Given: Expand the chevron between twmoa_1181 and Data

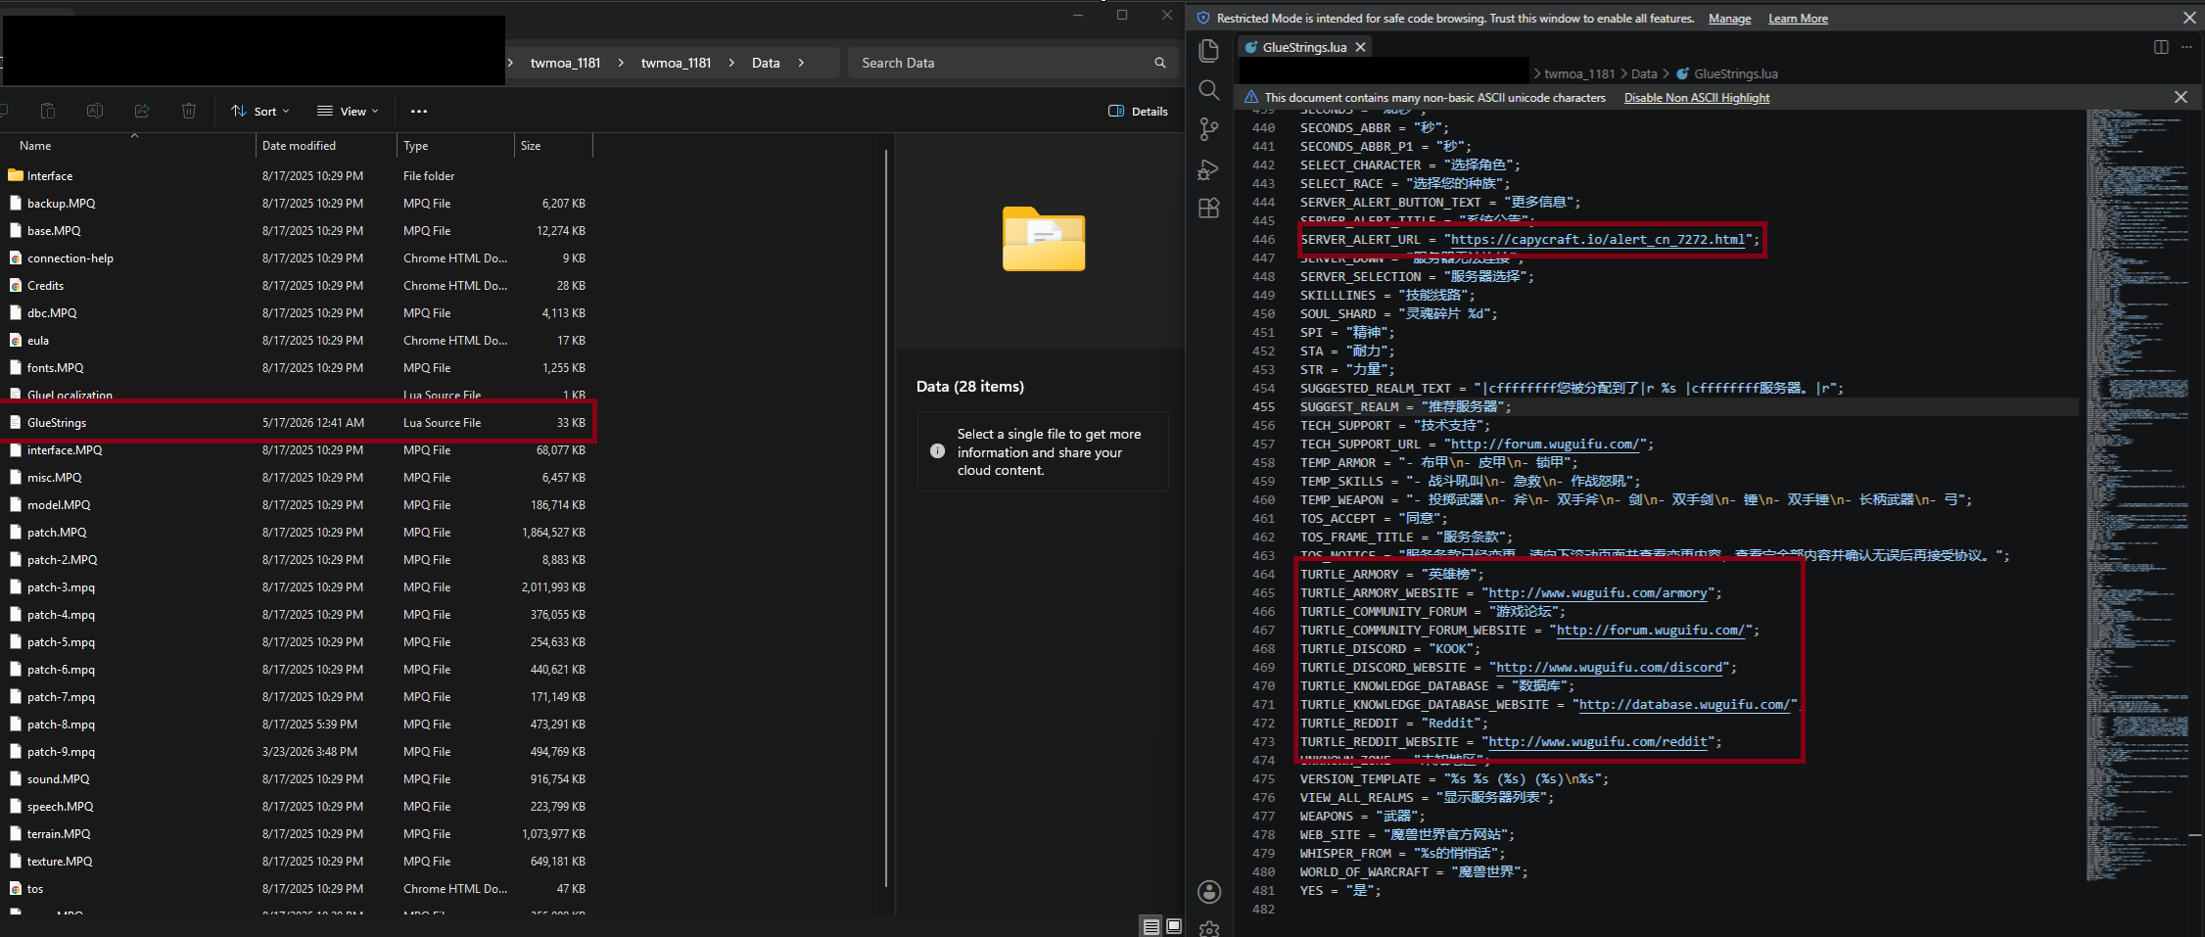Looking at the screenshot, I should pos(731,63).
